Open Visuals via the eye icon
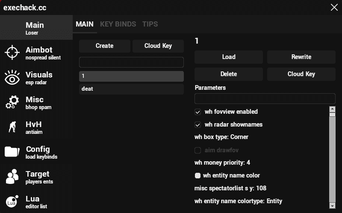Screen dimensions: 342x213 12,78
